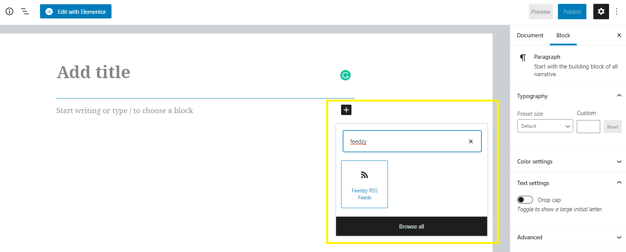Expand the Color settings section

568,162
